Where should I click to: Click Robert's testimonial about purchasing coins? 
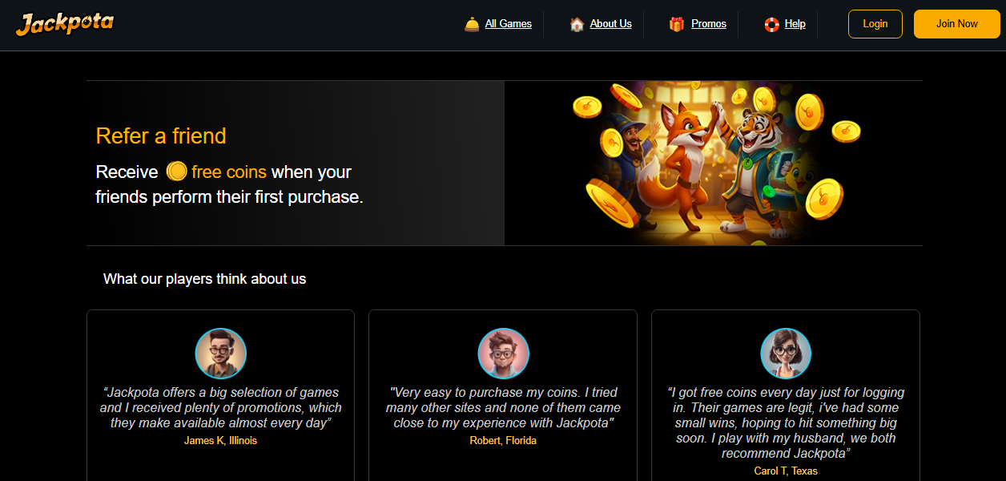(x=503, y=407)
